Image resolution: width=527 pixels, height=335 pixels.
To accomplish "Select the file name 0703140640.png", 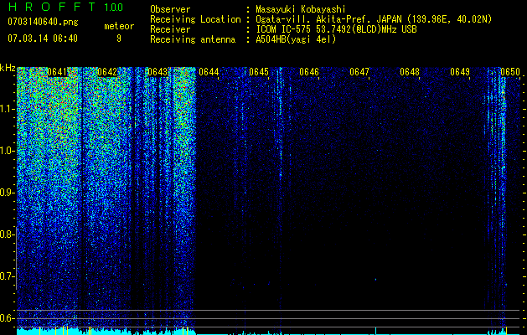I will point(43,22).
